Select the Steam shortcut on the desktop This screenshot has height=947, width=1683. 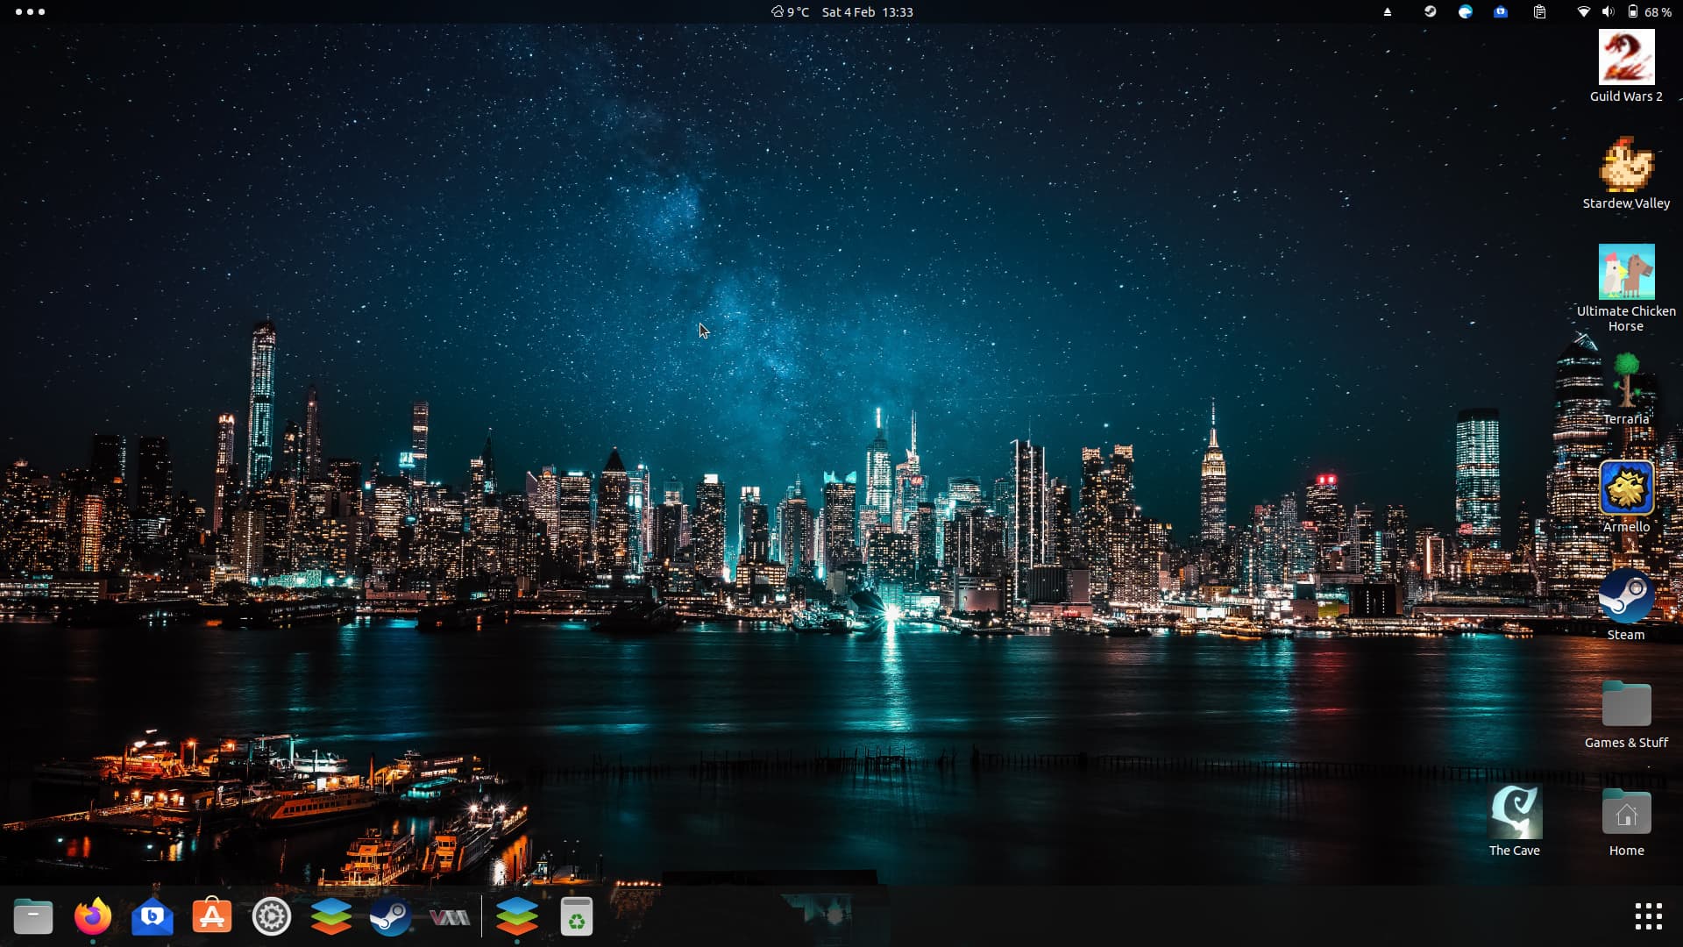[1626, 605]
